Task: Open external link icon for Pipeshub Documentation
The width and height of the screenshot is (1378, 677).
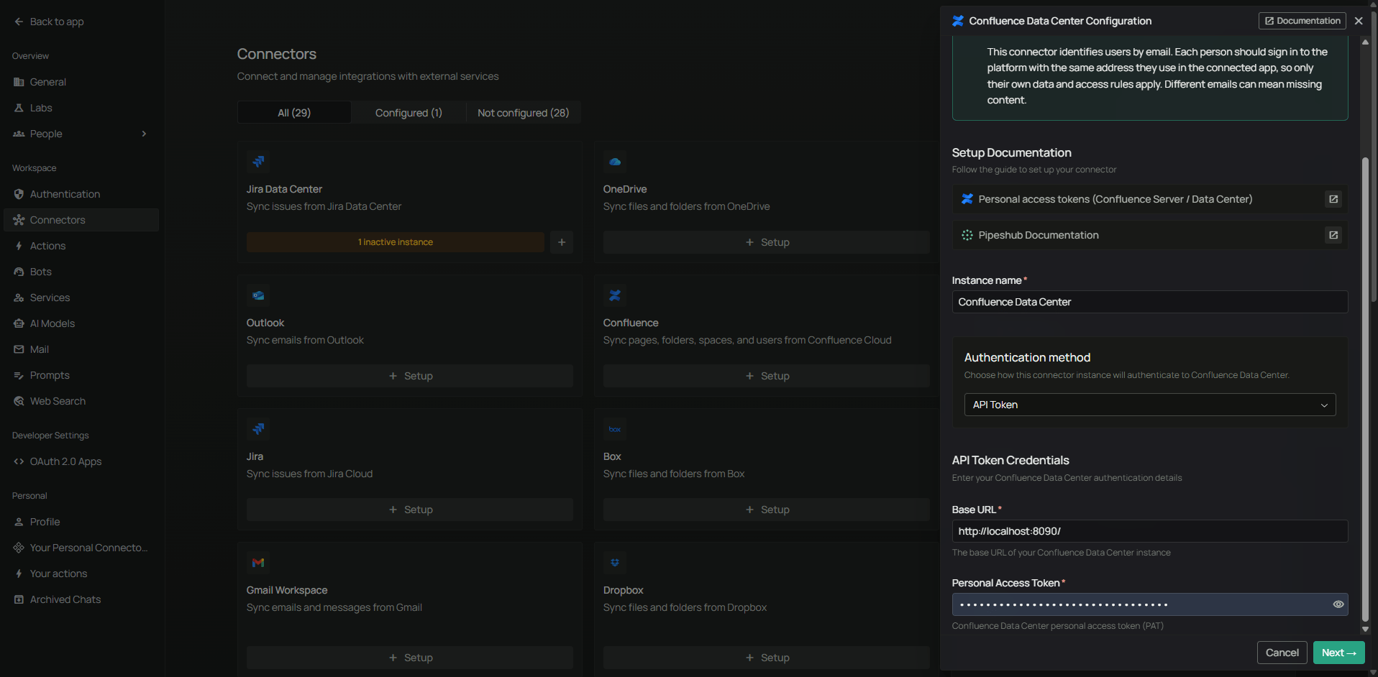Action: 1333,235
